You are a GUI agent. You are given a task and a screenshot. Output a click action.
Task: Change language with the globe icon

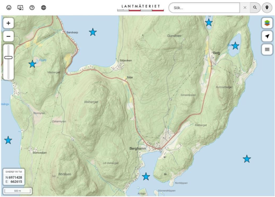click(43, 7)
